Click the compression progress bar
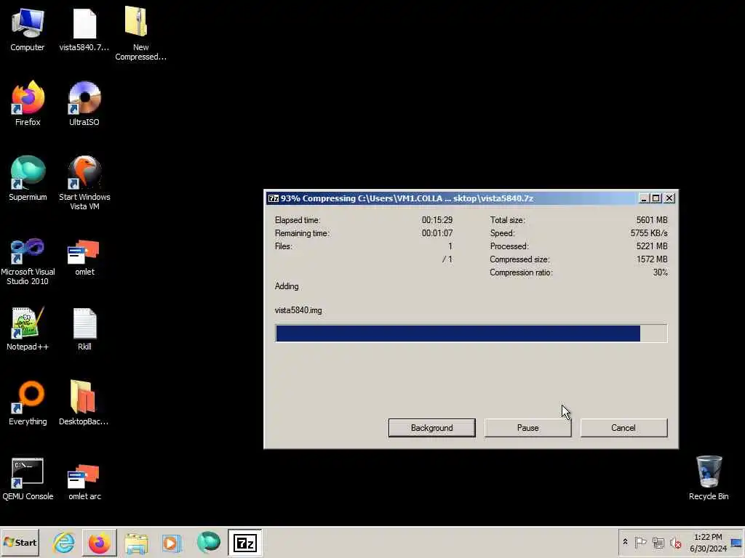The width and height of the screenshot is (745, 558). click(x=471, y=333)
